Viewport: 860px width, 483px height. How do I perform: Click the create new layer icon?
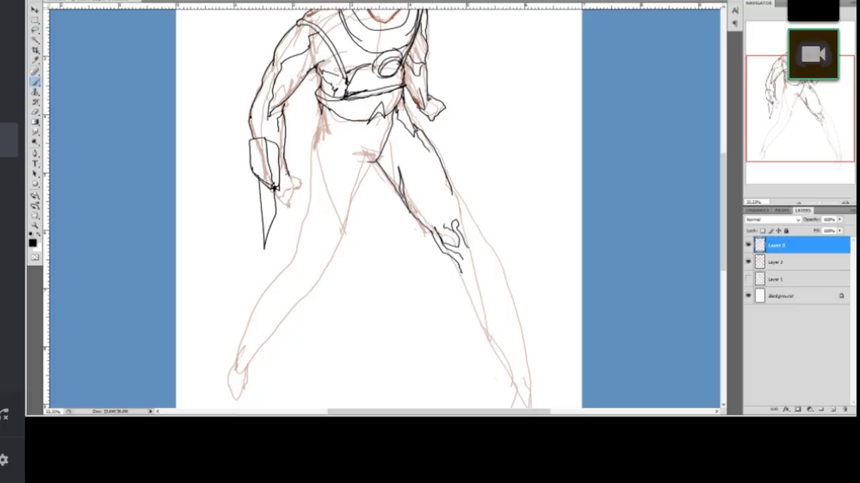pyautogui.click(x=833, y=409)
